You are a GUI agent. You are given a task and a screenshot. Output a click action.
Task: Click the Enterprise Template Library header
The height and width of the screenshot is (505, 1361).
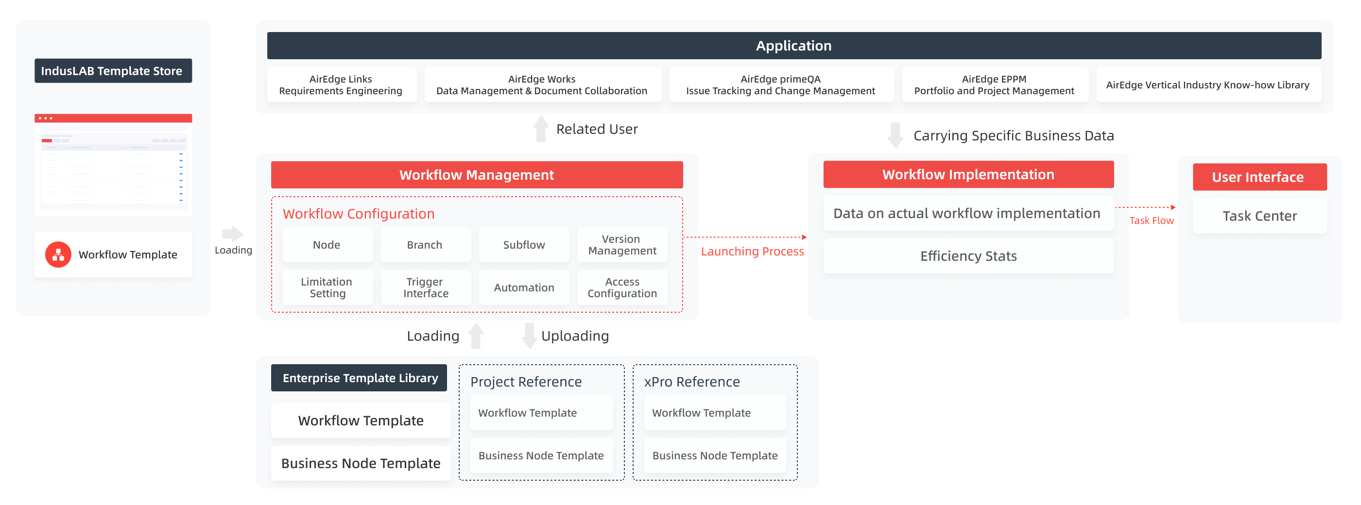pos(359,378)
